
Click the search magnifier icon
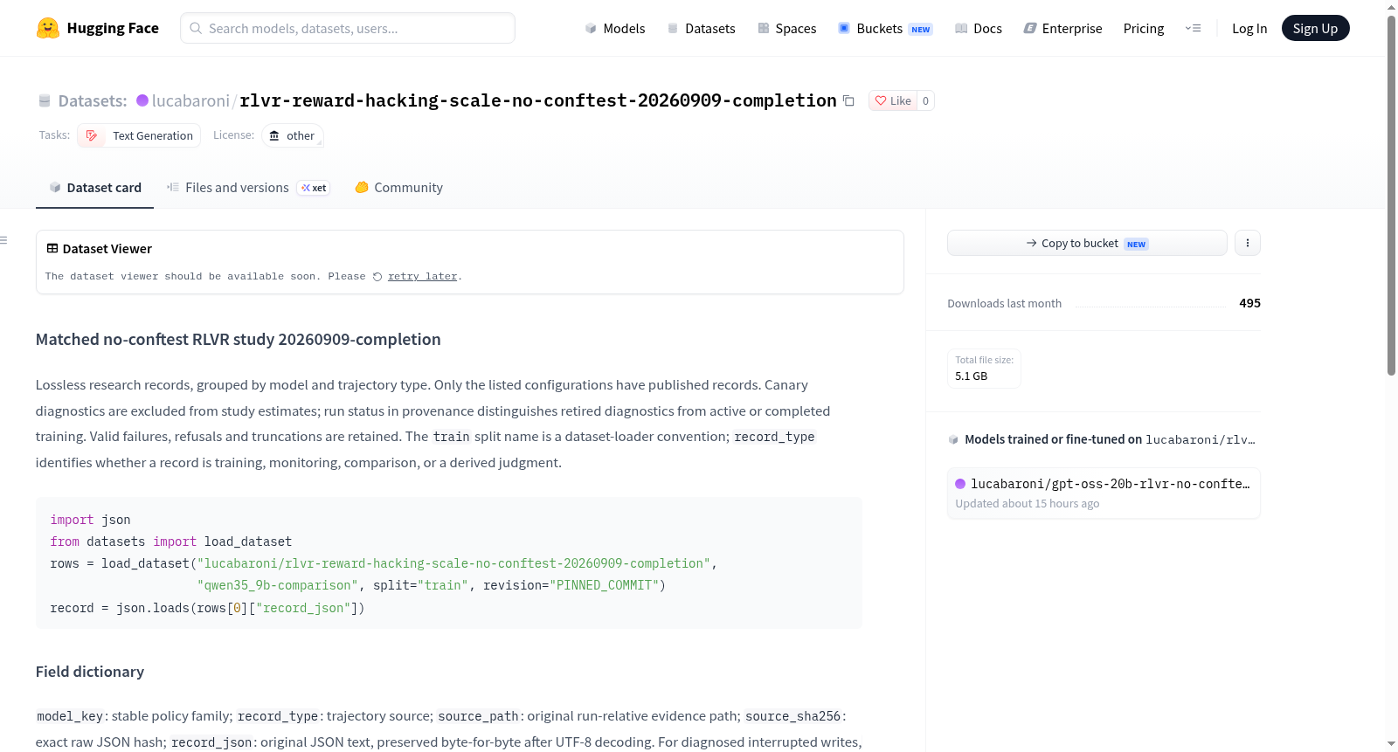click(196, 28)
